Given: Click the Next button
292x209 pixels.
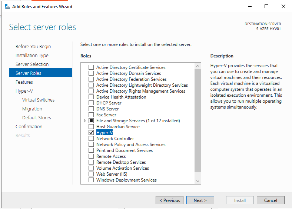Looking at the screenshot, I should pyautogui.click(x=200, y=200).
